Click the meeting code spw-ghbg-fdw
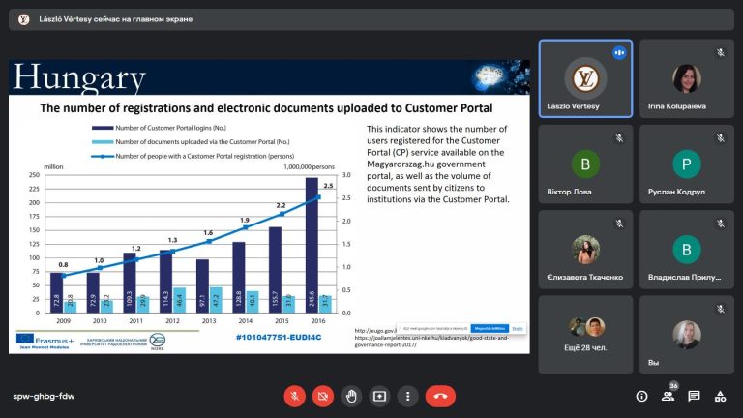Screen dimensions: 743x418 click(44, 396)
